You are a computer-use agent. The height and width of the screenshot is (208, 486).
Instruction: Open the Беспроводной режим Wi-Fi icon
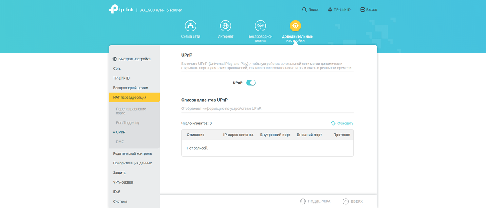pyautogui.click(x=261, y=26)
